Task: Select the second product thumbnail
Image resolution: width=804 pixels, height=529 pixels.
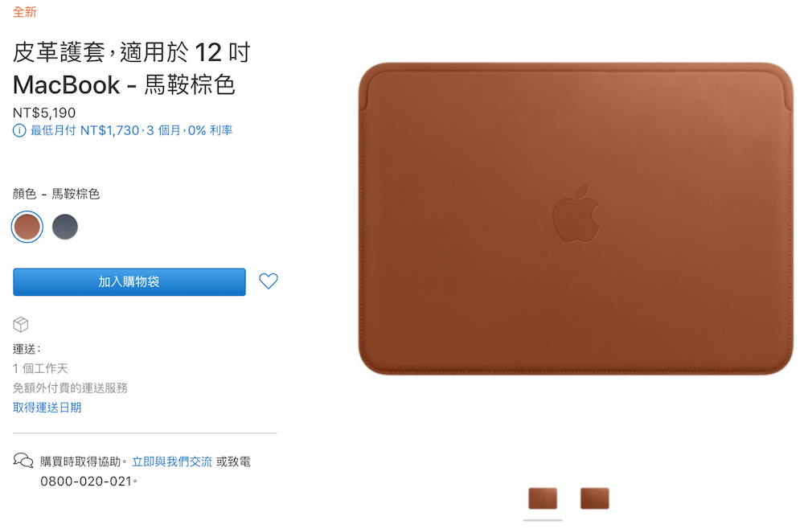Action: 595,498
